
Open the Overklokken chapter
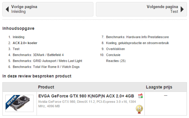click(116, 49)
